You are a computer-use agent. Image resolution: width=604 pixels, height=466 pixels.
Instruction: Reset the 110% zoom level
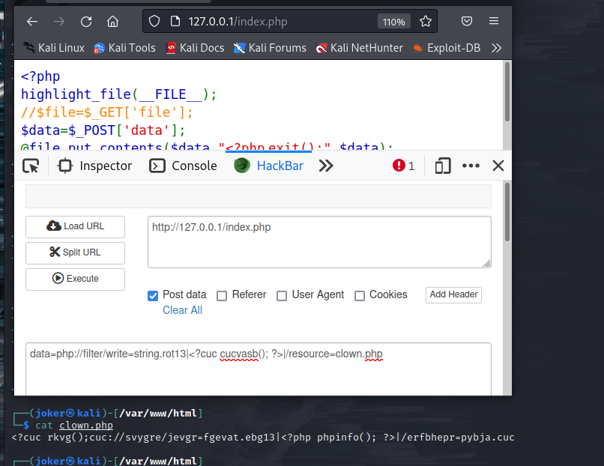tap(393, 22)
